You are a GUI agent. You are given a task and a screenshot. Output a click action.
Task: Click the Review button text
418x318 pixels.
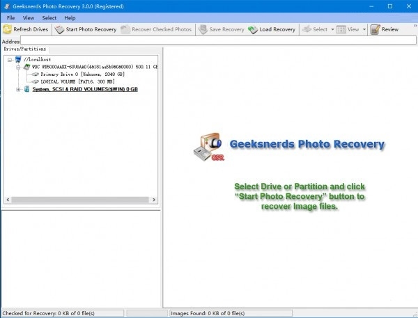pos(390,29)
